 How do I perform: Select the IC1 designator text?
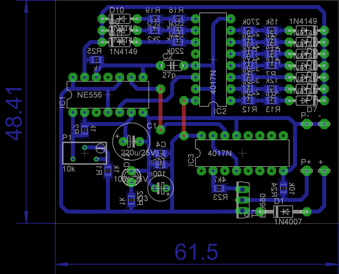[62, 103]
